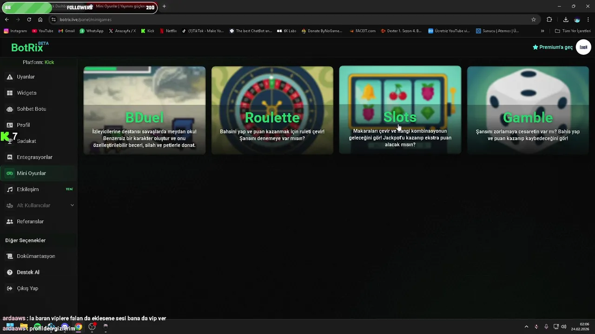Open the Uyarılar warning icon in sidebar

[x=10, y=77]
